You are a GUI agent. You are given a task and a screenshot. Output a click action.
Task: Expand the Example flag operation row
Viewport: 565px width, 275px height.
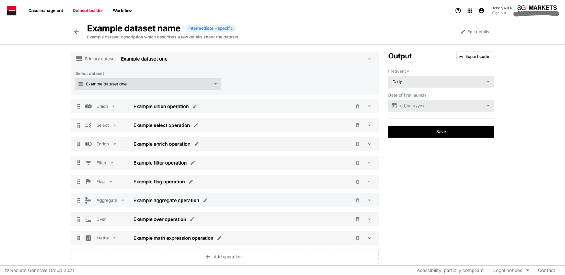[x=369, y=182]
